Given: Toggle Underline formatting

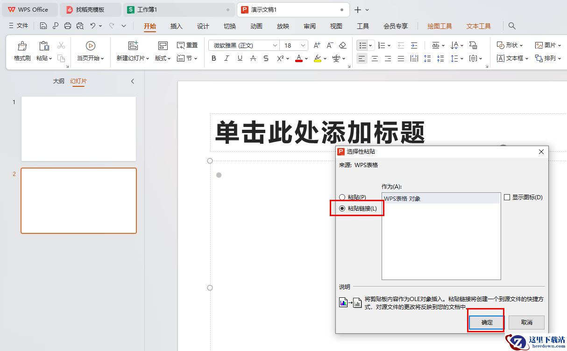Looking at the screenshot, I should (240, 58).
